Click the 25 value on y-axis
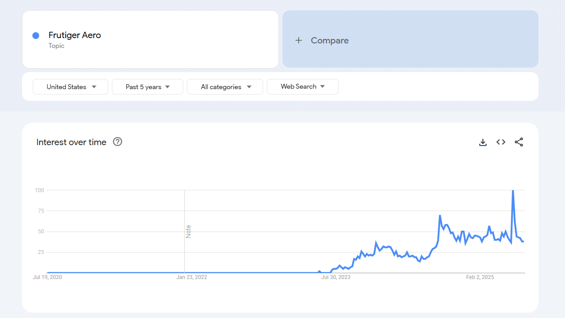 pyautogui.click(x=41, y=252)
